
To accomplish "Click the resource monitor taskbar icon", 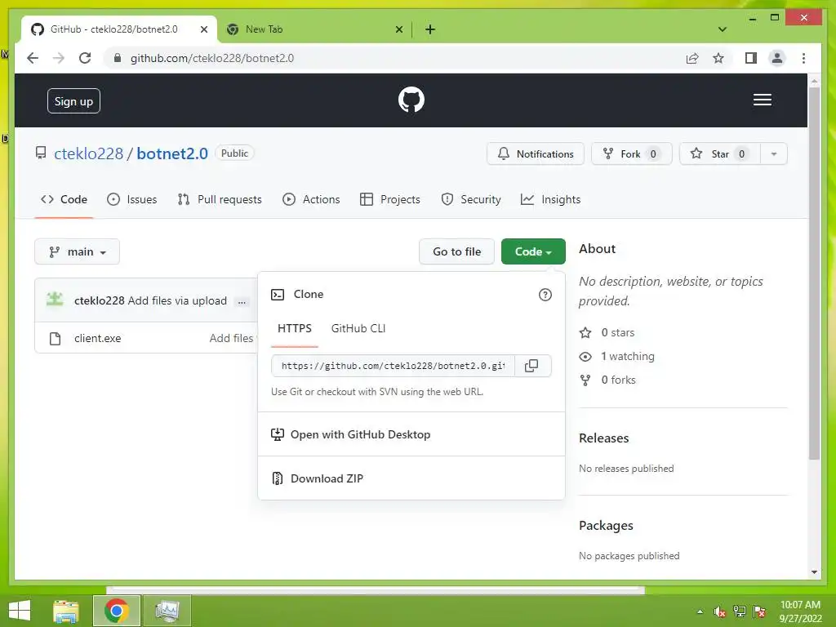I will [x=167, y=611].
